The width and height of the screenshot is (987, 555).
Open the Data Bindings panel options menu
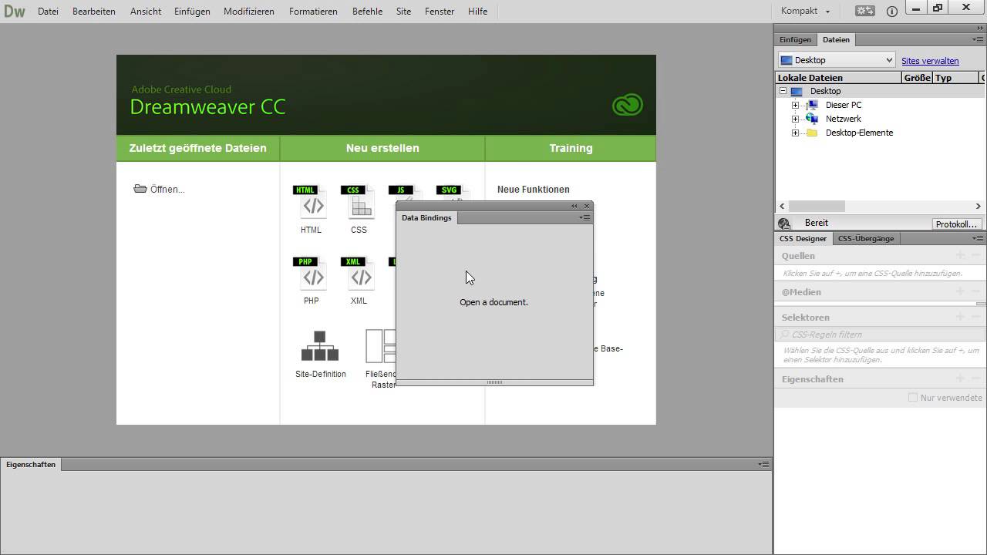point(584,218)
